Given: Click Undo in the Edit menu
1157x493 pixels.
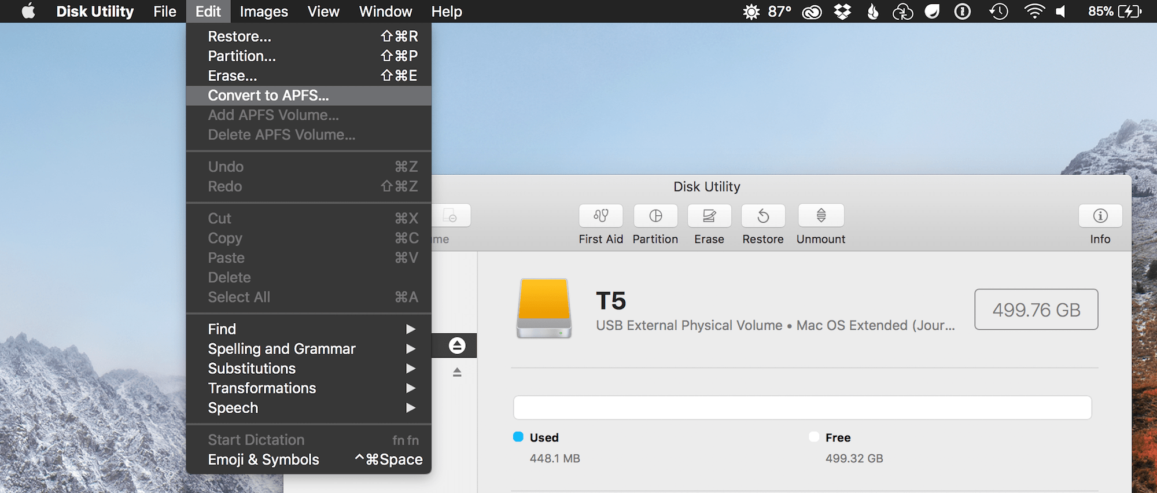Looking at the screenshot, I should (309, 167).
